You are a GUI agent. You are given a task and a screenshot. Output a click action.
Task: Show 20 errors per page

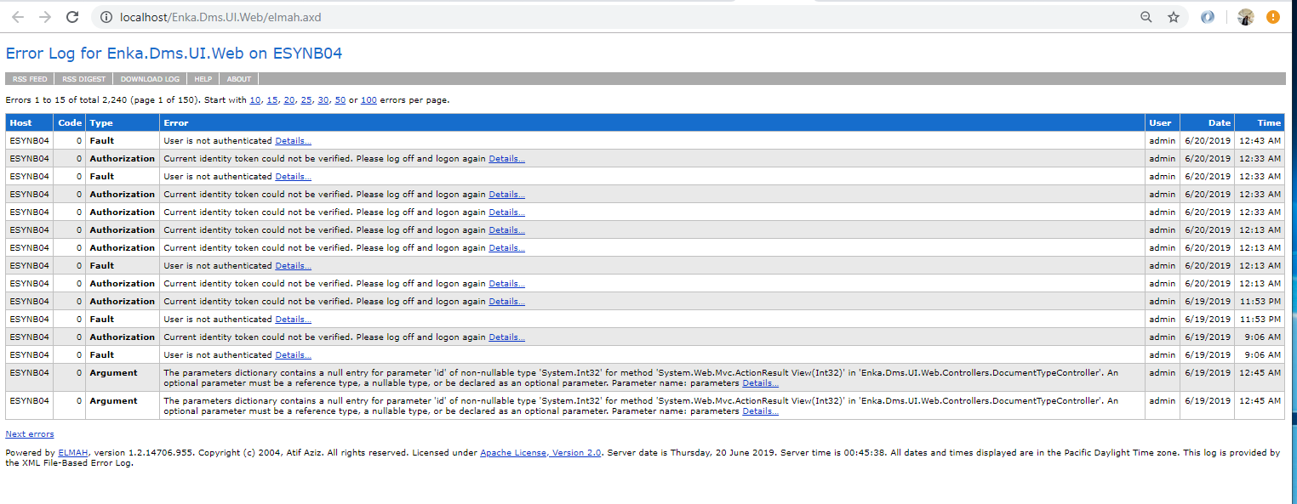(289, 100)
